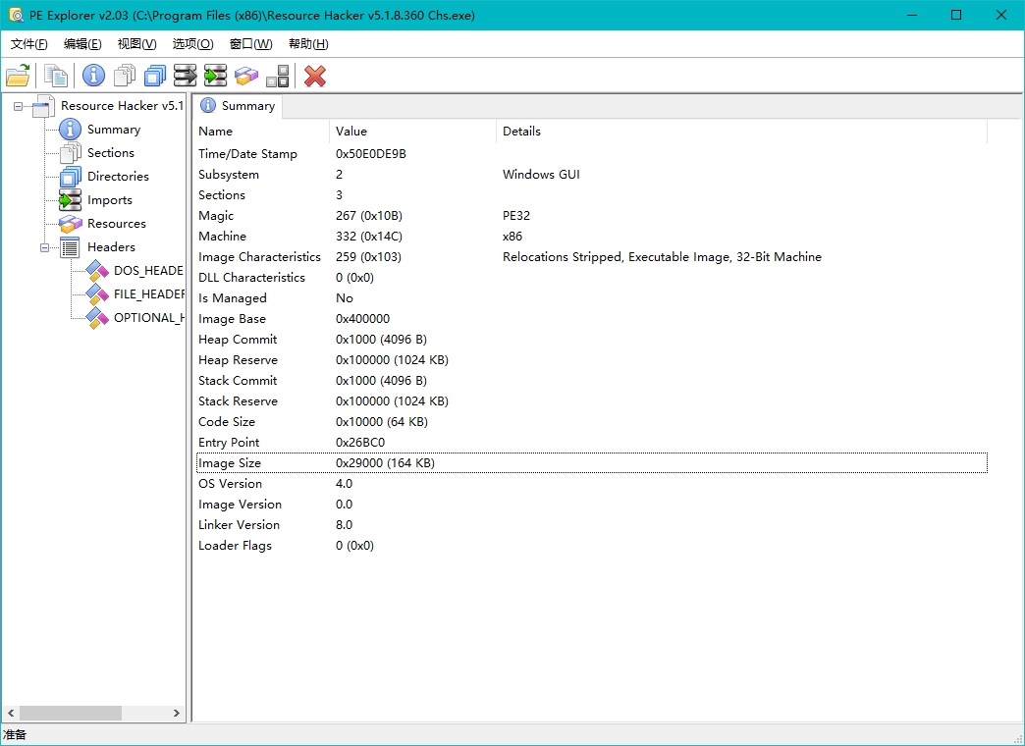Select the Machine row name
This screenshot has height=746, width=1025.
tap(222, 236)
